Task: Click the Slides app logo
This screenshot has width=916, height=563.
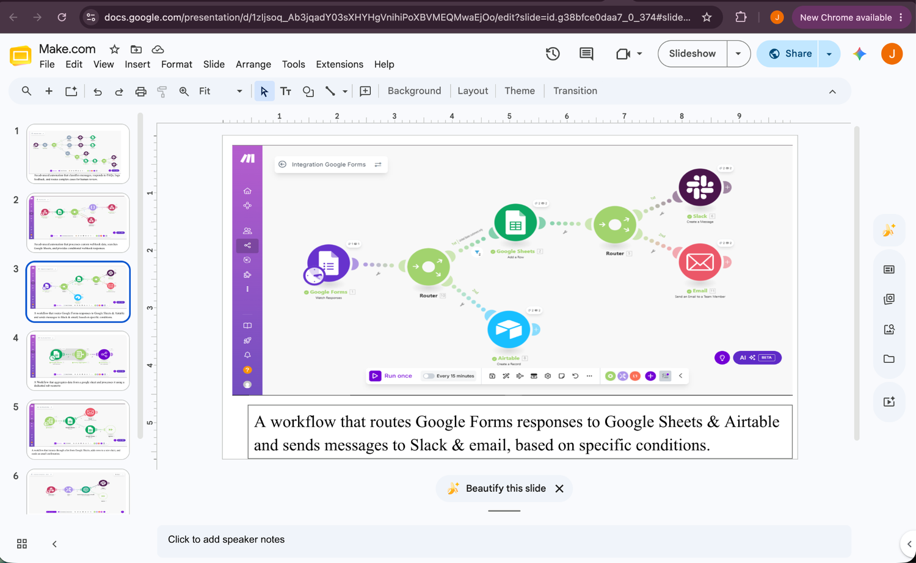Action: (x=20, y=56)
